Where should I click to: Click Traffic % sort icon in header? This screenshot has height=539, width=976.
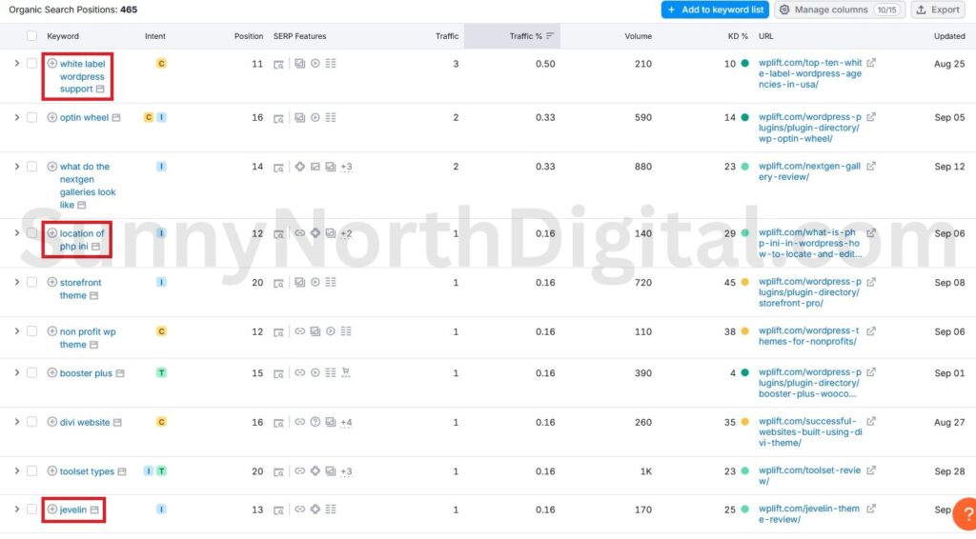tap(550, 36)
